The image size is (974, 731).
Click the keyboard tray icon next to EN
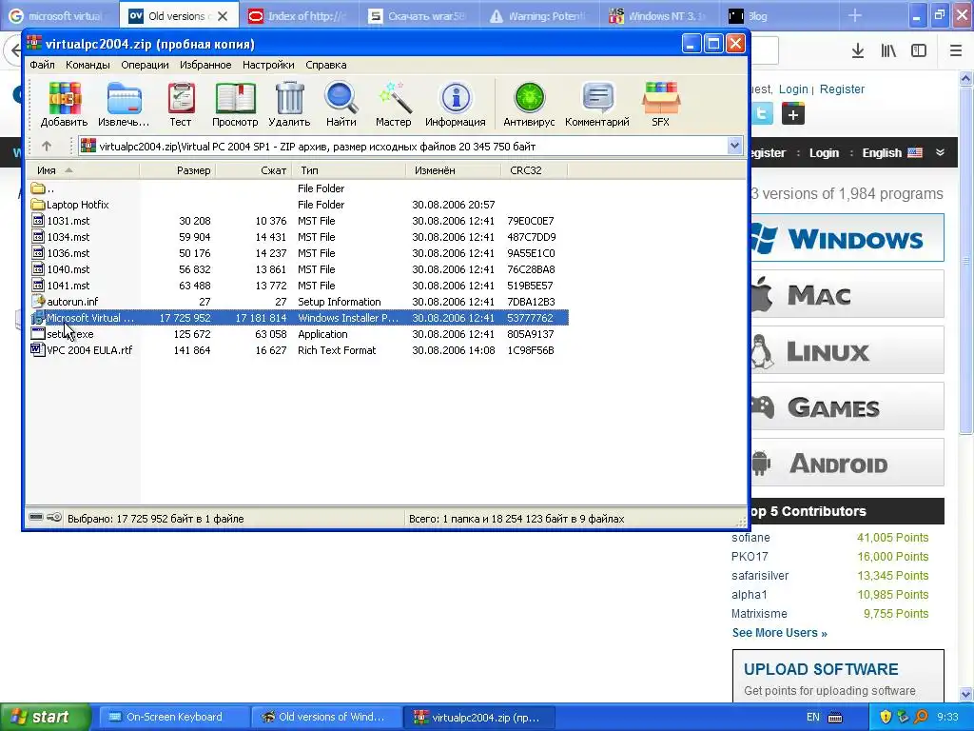(835, 718)
